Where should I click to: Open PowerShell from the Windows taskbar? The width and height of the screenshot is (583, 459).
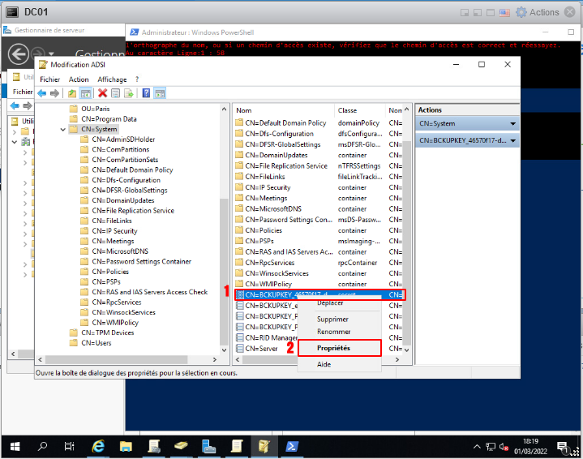(x=291, y=446)
